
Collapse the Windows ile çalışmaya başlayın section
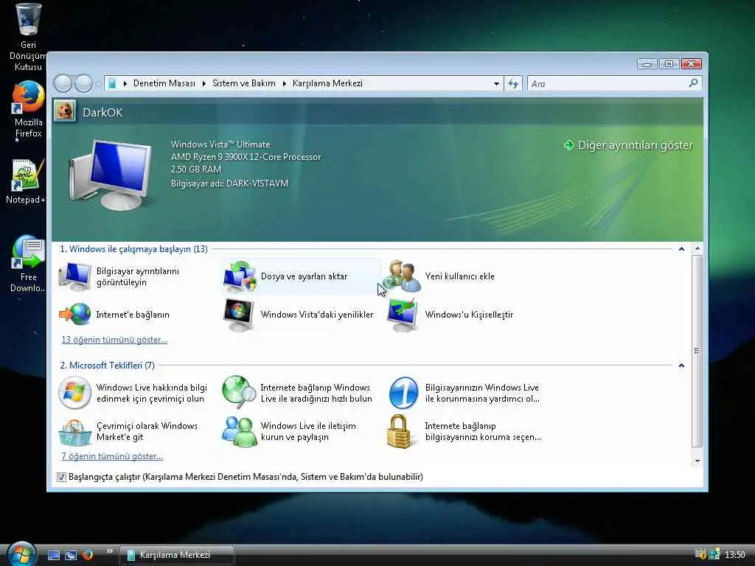[x=681, y=249]
